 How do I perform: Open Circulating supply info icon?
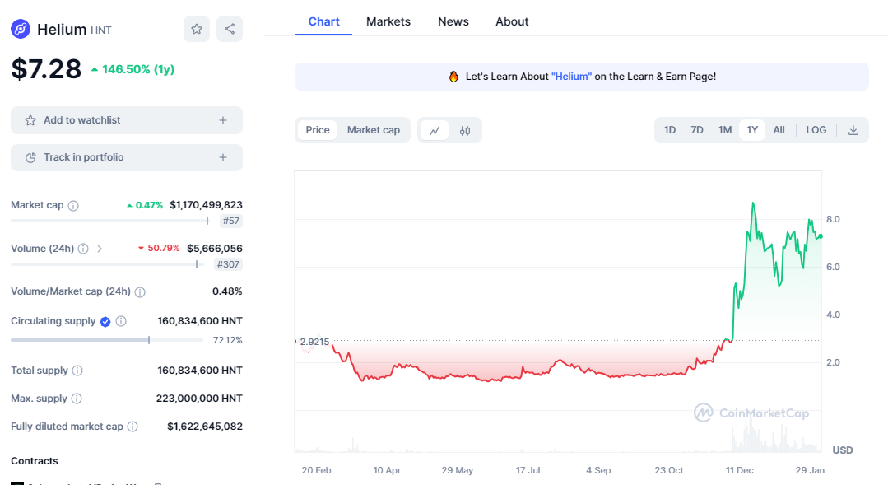click(121, 321)
